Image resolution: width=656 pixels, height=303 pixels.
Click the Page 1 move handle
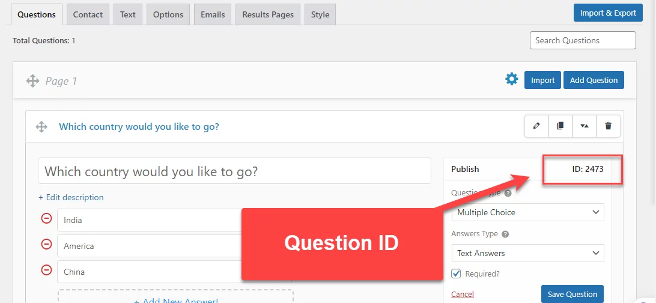pyautogui.click(x=32, y=81)
